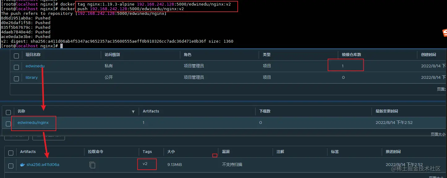
Task: Click Tags column header
Action: pos(147,152)
